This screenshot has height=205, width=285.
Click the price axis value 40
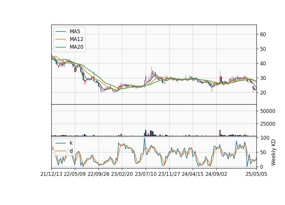coord(263,64)
